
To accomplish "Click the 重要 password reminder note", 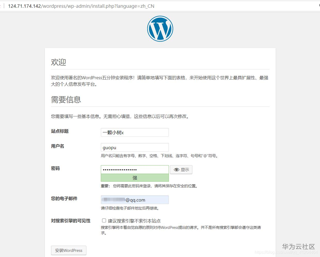I will [150, 186].
